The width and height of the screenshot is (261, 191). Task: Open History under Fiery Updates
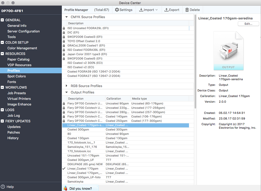point(13,138)
